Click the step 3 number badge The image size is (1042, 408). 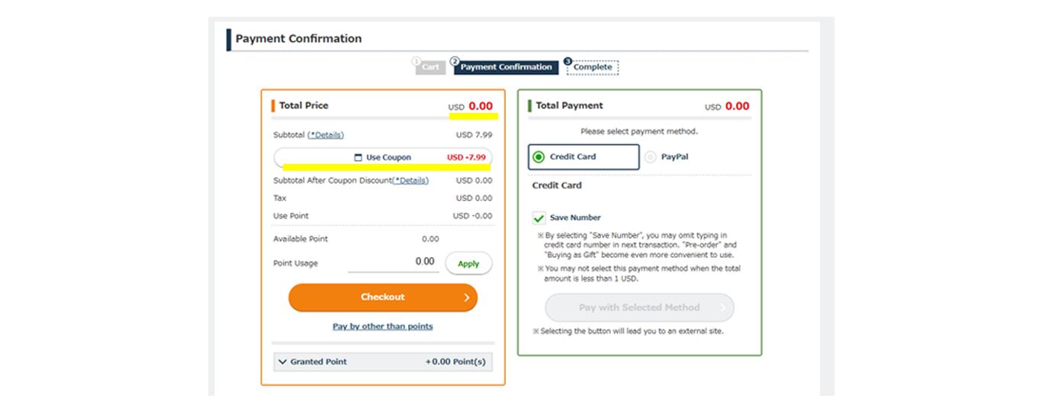[x=568, y=62]
